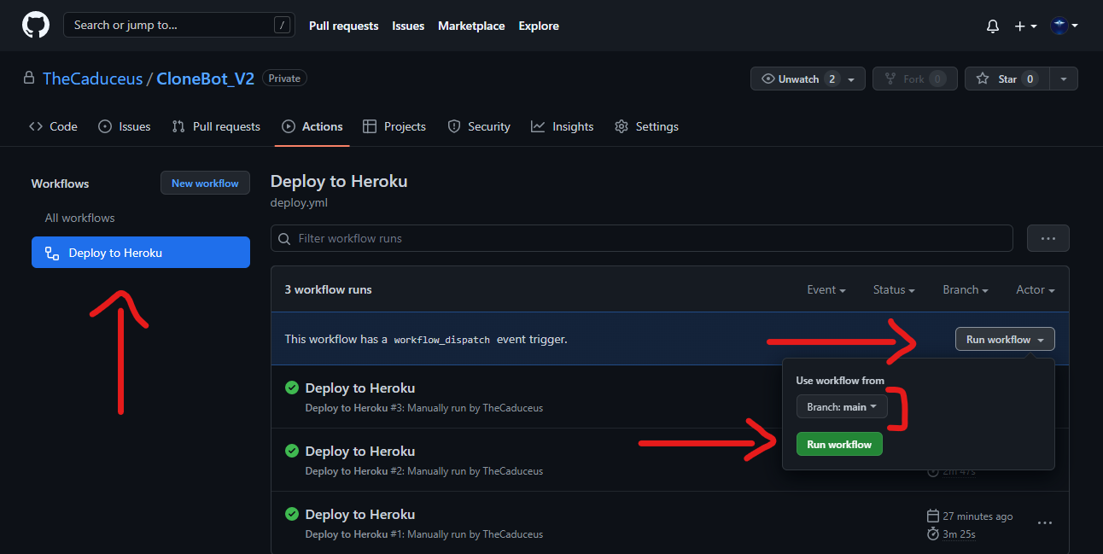Image resolution: width=1103 pixels, height=554 pixels.
Task: Focus the Filter workflow runs field
Action: point(642,238)
